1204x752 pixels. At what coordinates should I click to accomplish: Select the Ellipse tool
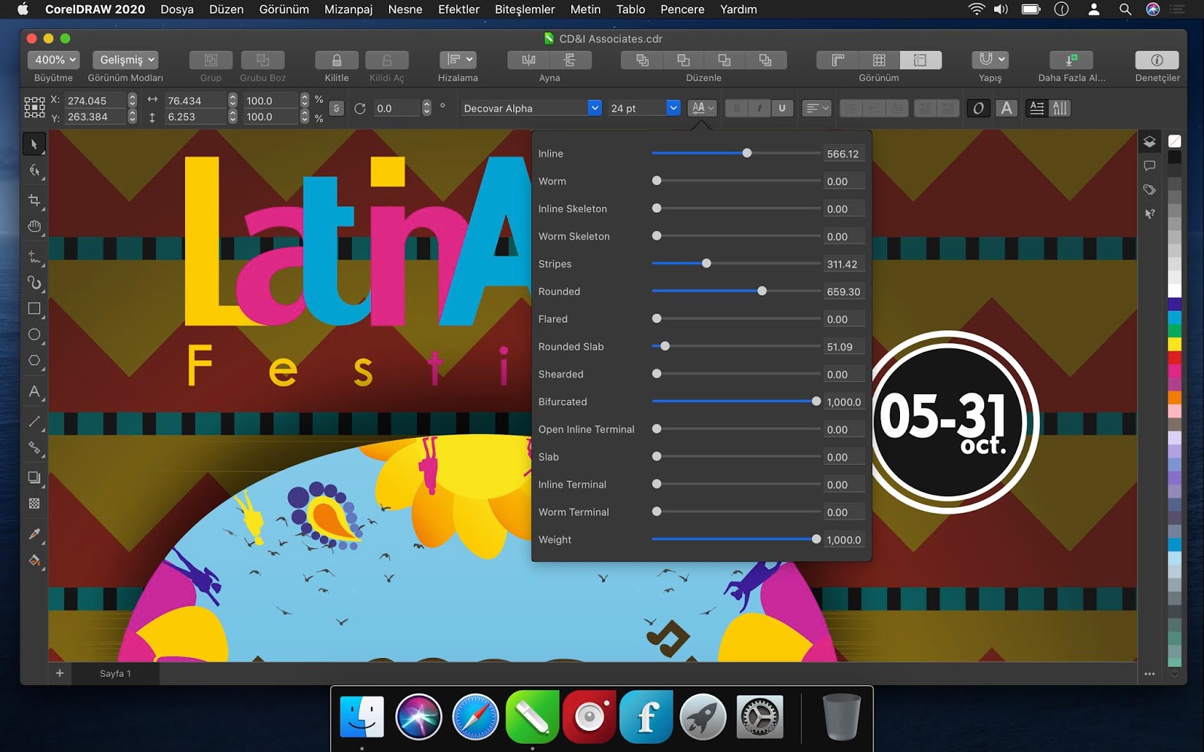[x=34, y=335]
